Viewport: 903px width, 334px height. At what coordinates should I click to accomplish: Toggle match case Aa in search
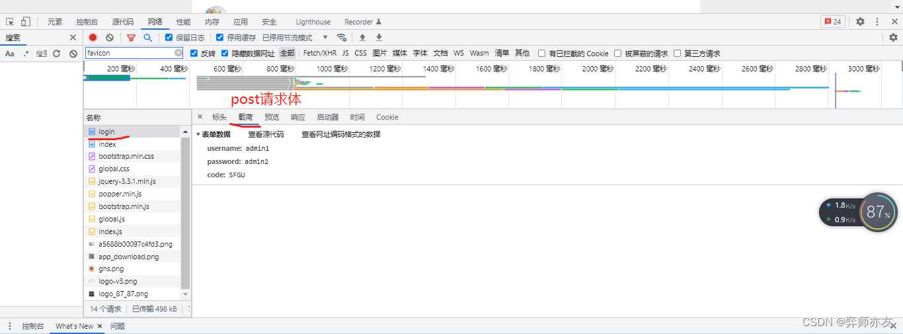click(x=10, y=54)
